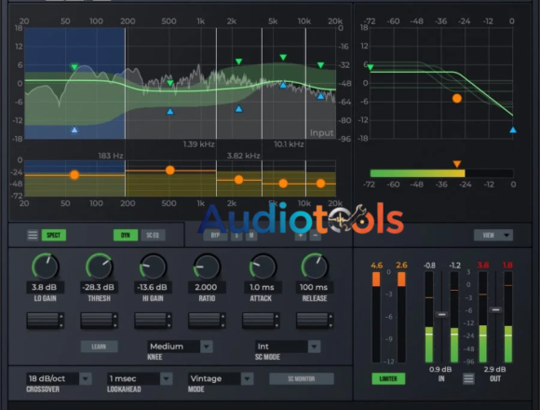Toggle the SC MONITOR button

coord(302,379)
